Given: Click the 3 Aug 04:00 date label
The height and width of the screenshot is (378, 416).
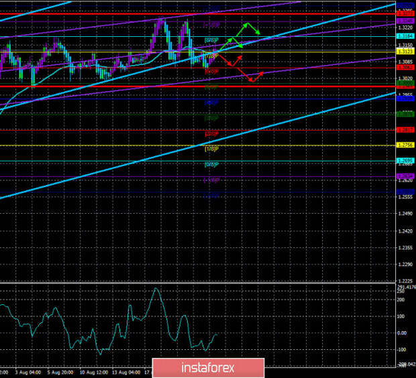Looking at the screenshot, I should (x=28, y=373).
